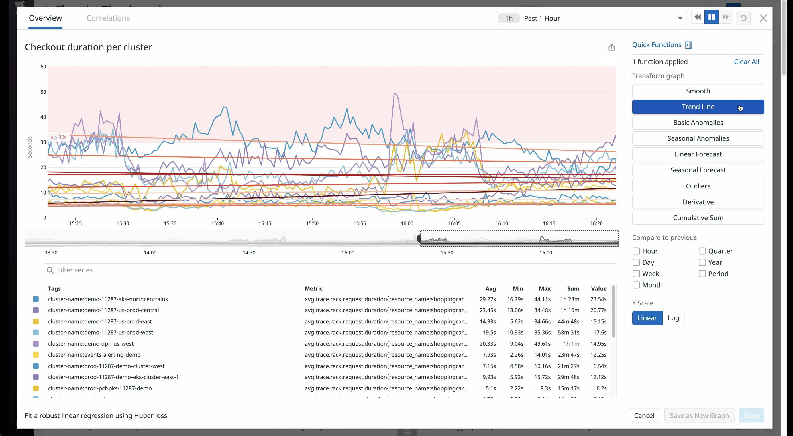The height and width of the screenshot is (436, 793).
Task: Open Quick Functions via its chevron icon
Action: tap(689, 45)
